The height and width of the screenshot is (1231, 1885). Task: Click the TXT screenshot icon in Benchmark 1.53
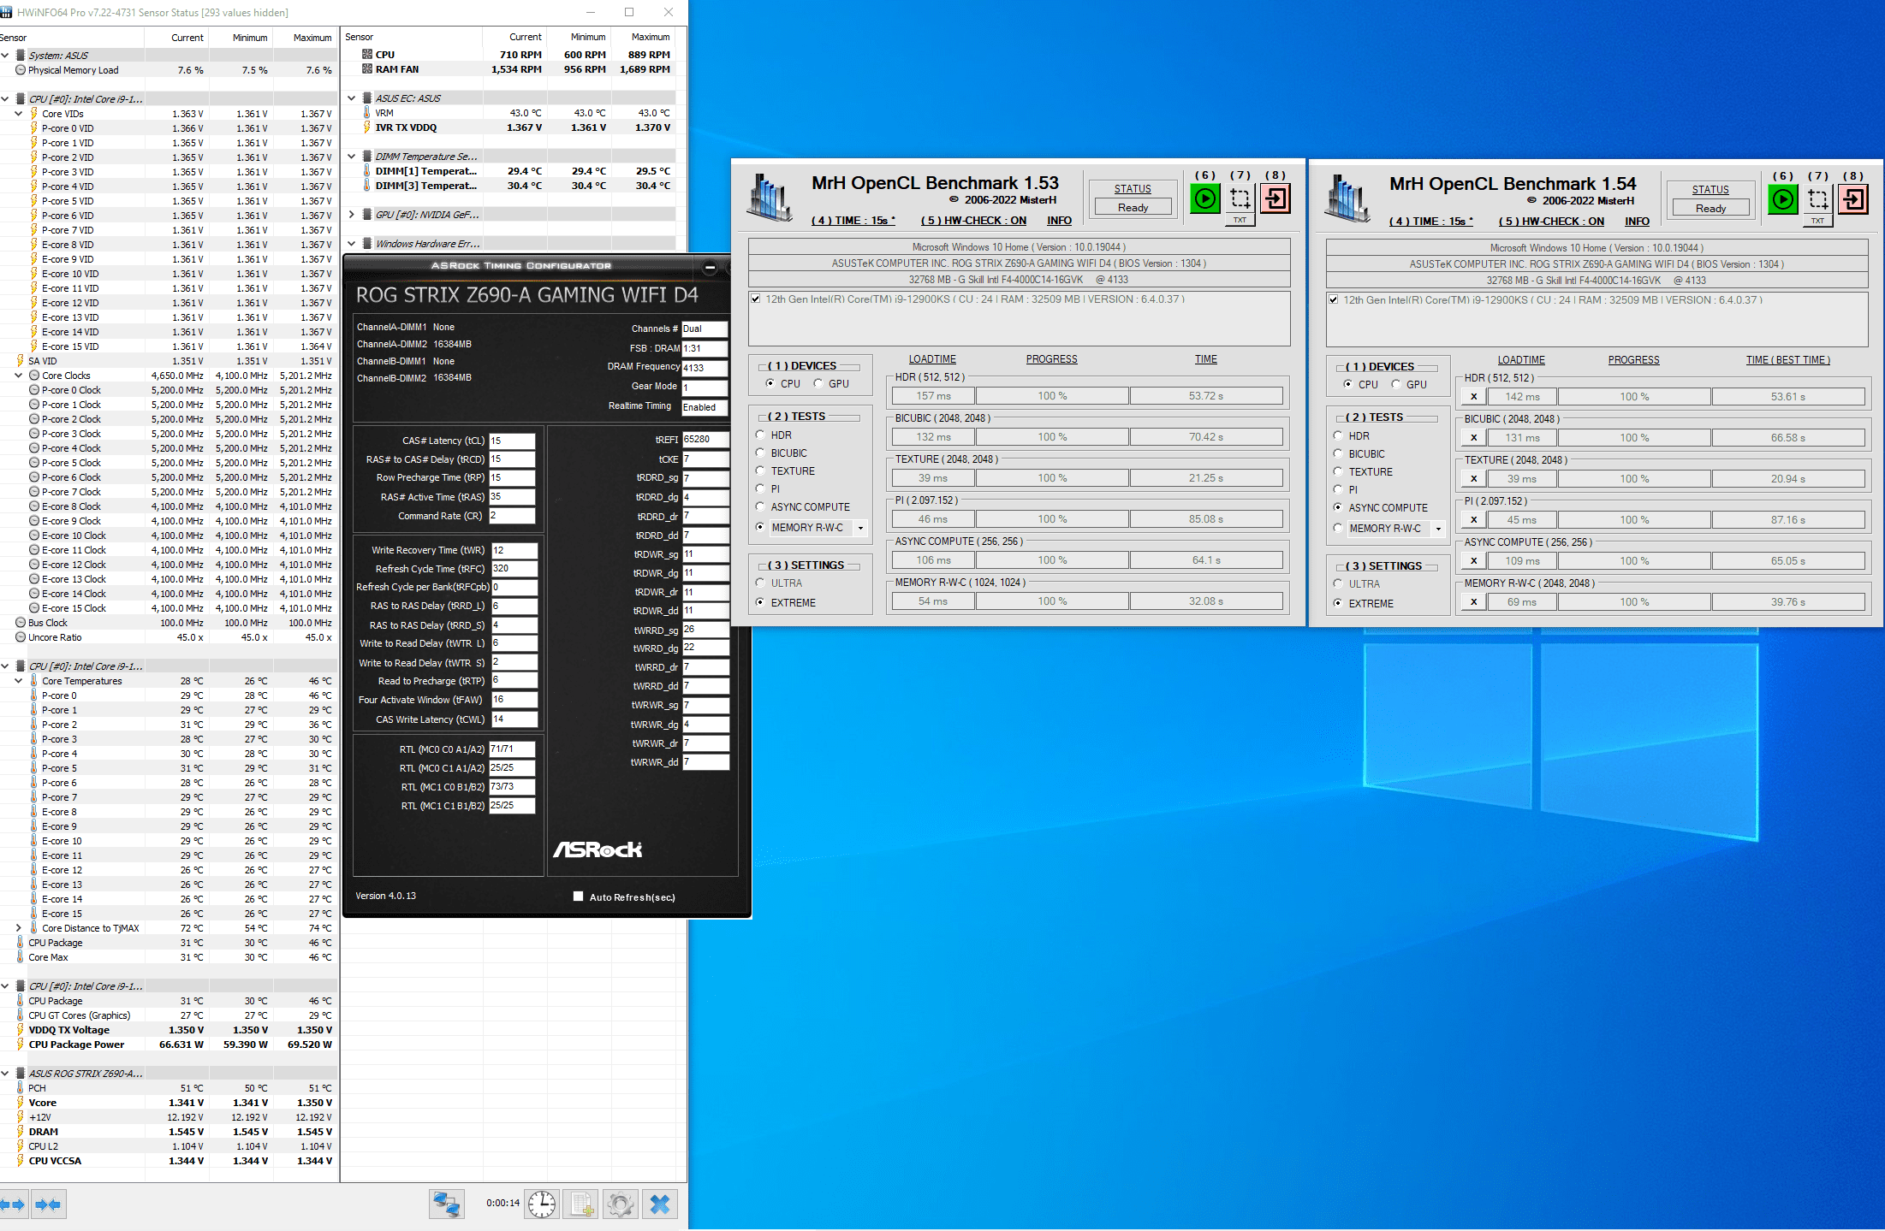pos(1240,204)
